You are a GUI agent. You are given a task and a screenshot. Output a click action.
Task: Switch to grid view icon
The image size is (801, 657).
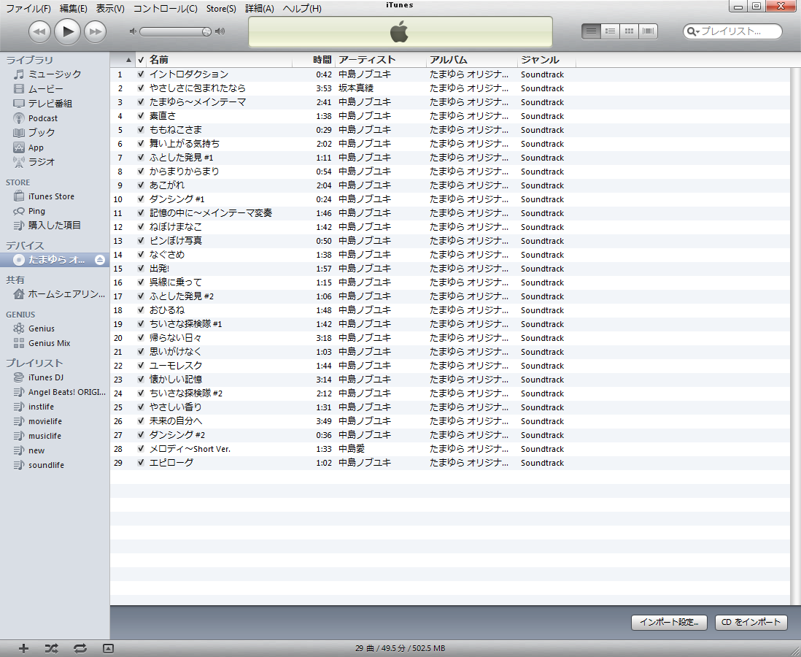click(629, 31)
